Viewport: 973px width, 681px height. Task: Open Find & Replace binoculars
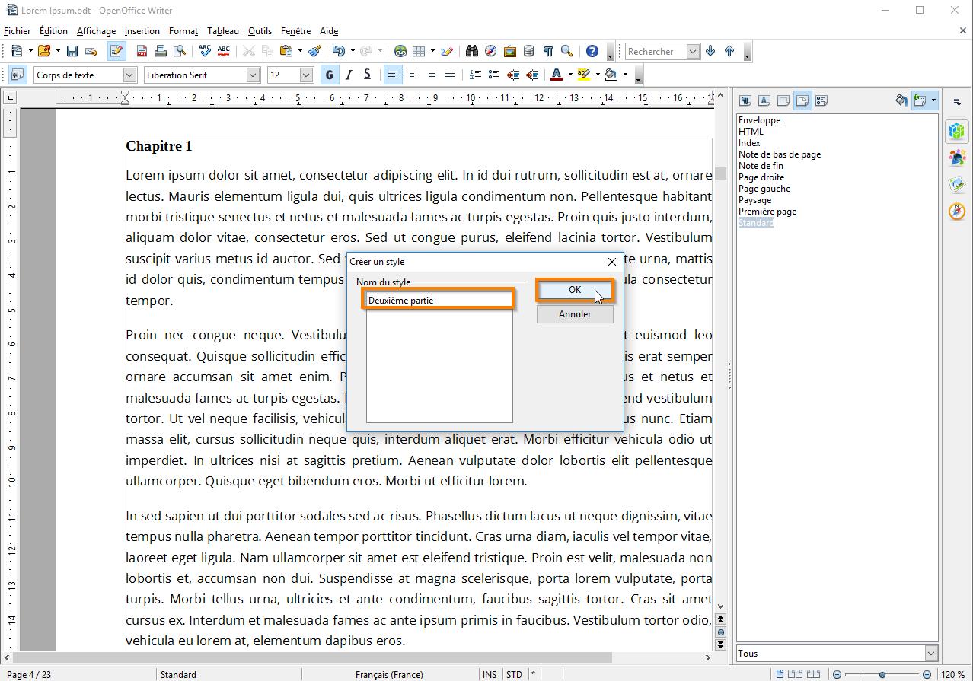[x=472, y=51]
